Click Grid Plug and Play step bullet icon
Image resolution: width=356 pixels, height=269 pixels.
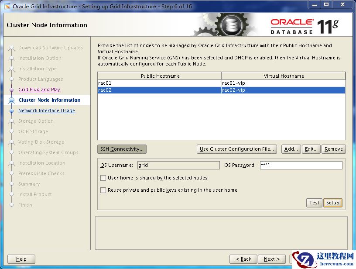coord(12,90)
